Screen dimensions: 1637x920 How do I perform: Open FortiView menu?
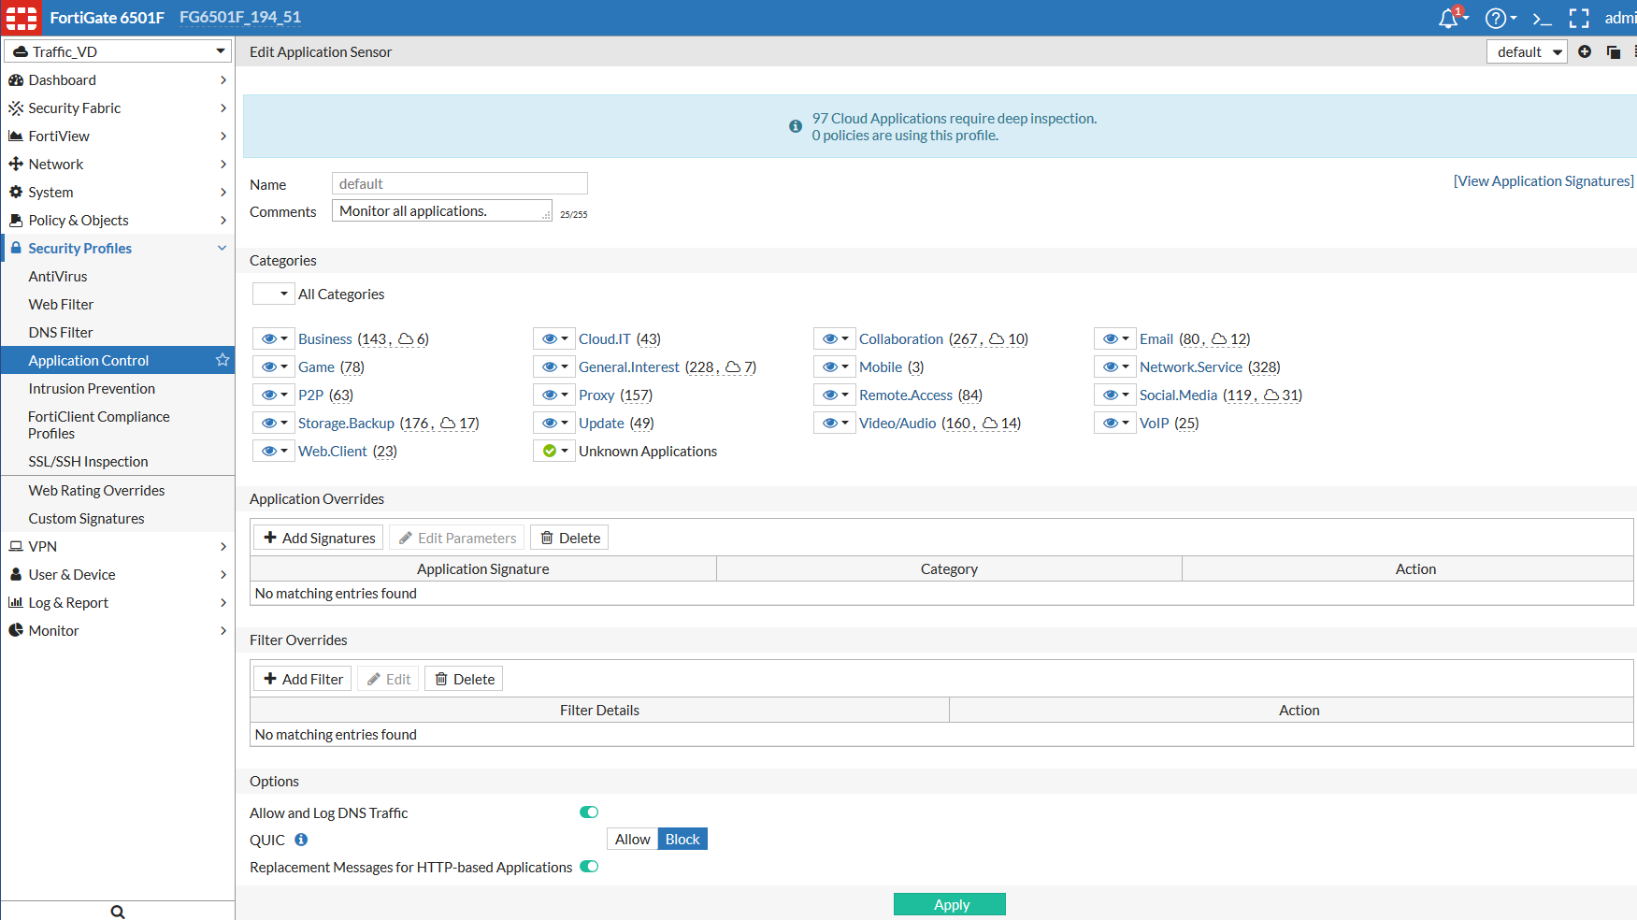[118, 137]
